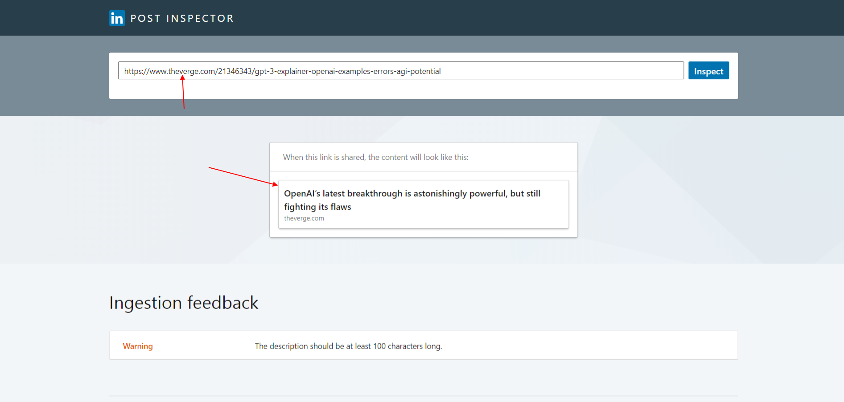
Task: Open the OpenAI article preview card
Action: point(424,204)
